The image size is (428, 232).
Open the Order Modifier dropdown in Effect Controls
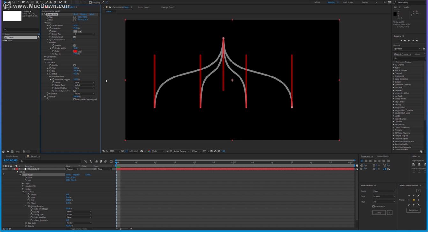tap(84, 88)
